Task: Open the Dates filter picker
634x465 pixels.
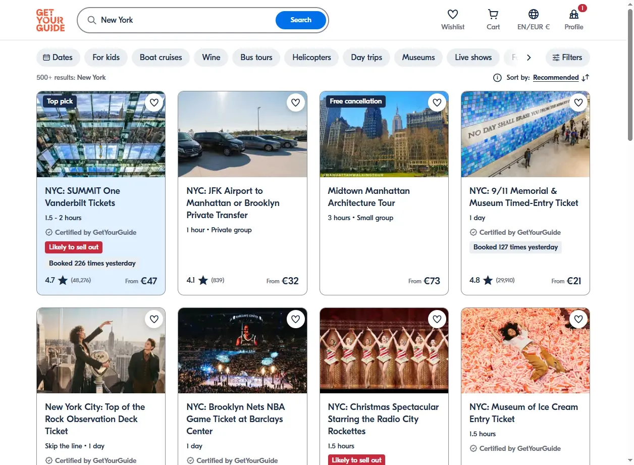Action: [x=58, y=58]
